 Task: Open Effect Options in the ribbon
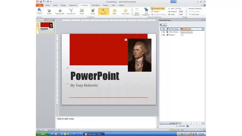137,12
